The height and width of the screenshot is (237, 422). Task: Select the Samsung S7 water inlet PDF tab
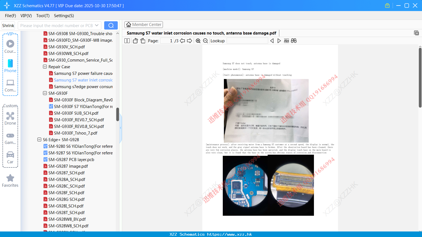coord(201,33)
